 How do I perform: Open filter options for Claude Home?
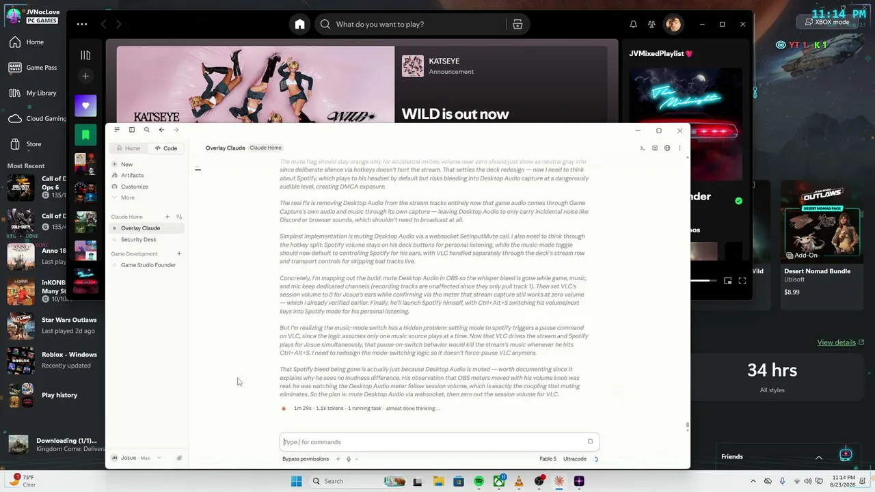(179, 217)
